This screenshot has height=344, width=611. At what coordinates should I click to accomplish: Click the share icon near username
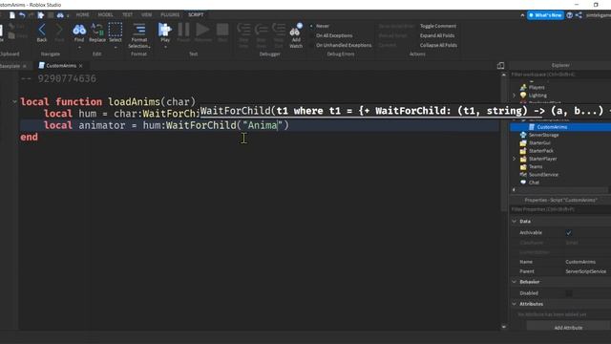(x=579, y=15)
